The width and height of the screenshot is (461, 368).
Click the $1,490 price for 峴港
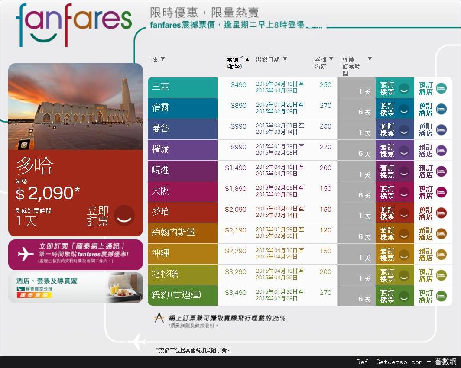pyautogui.click(x=236, y=168)
